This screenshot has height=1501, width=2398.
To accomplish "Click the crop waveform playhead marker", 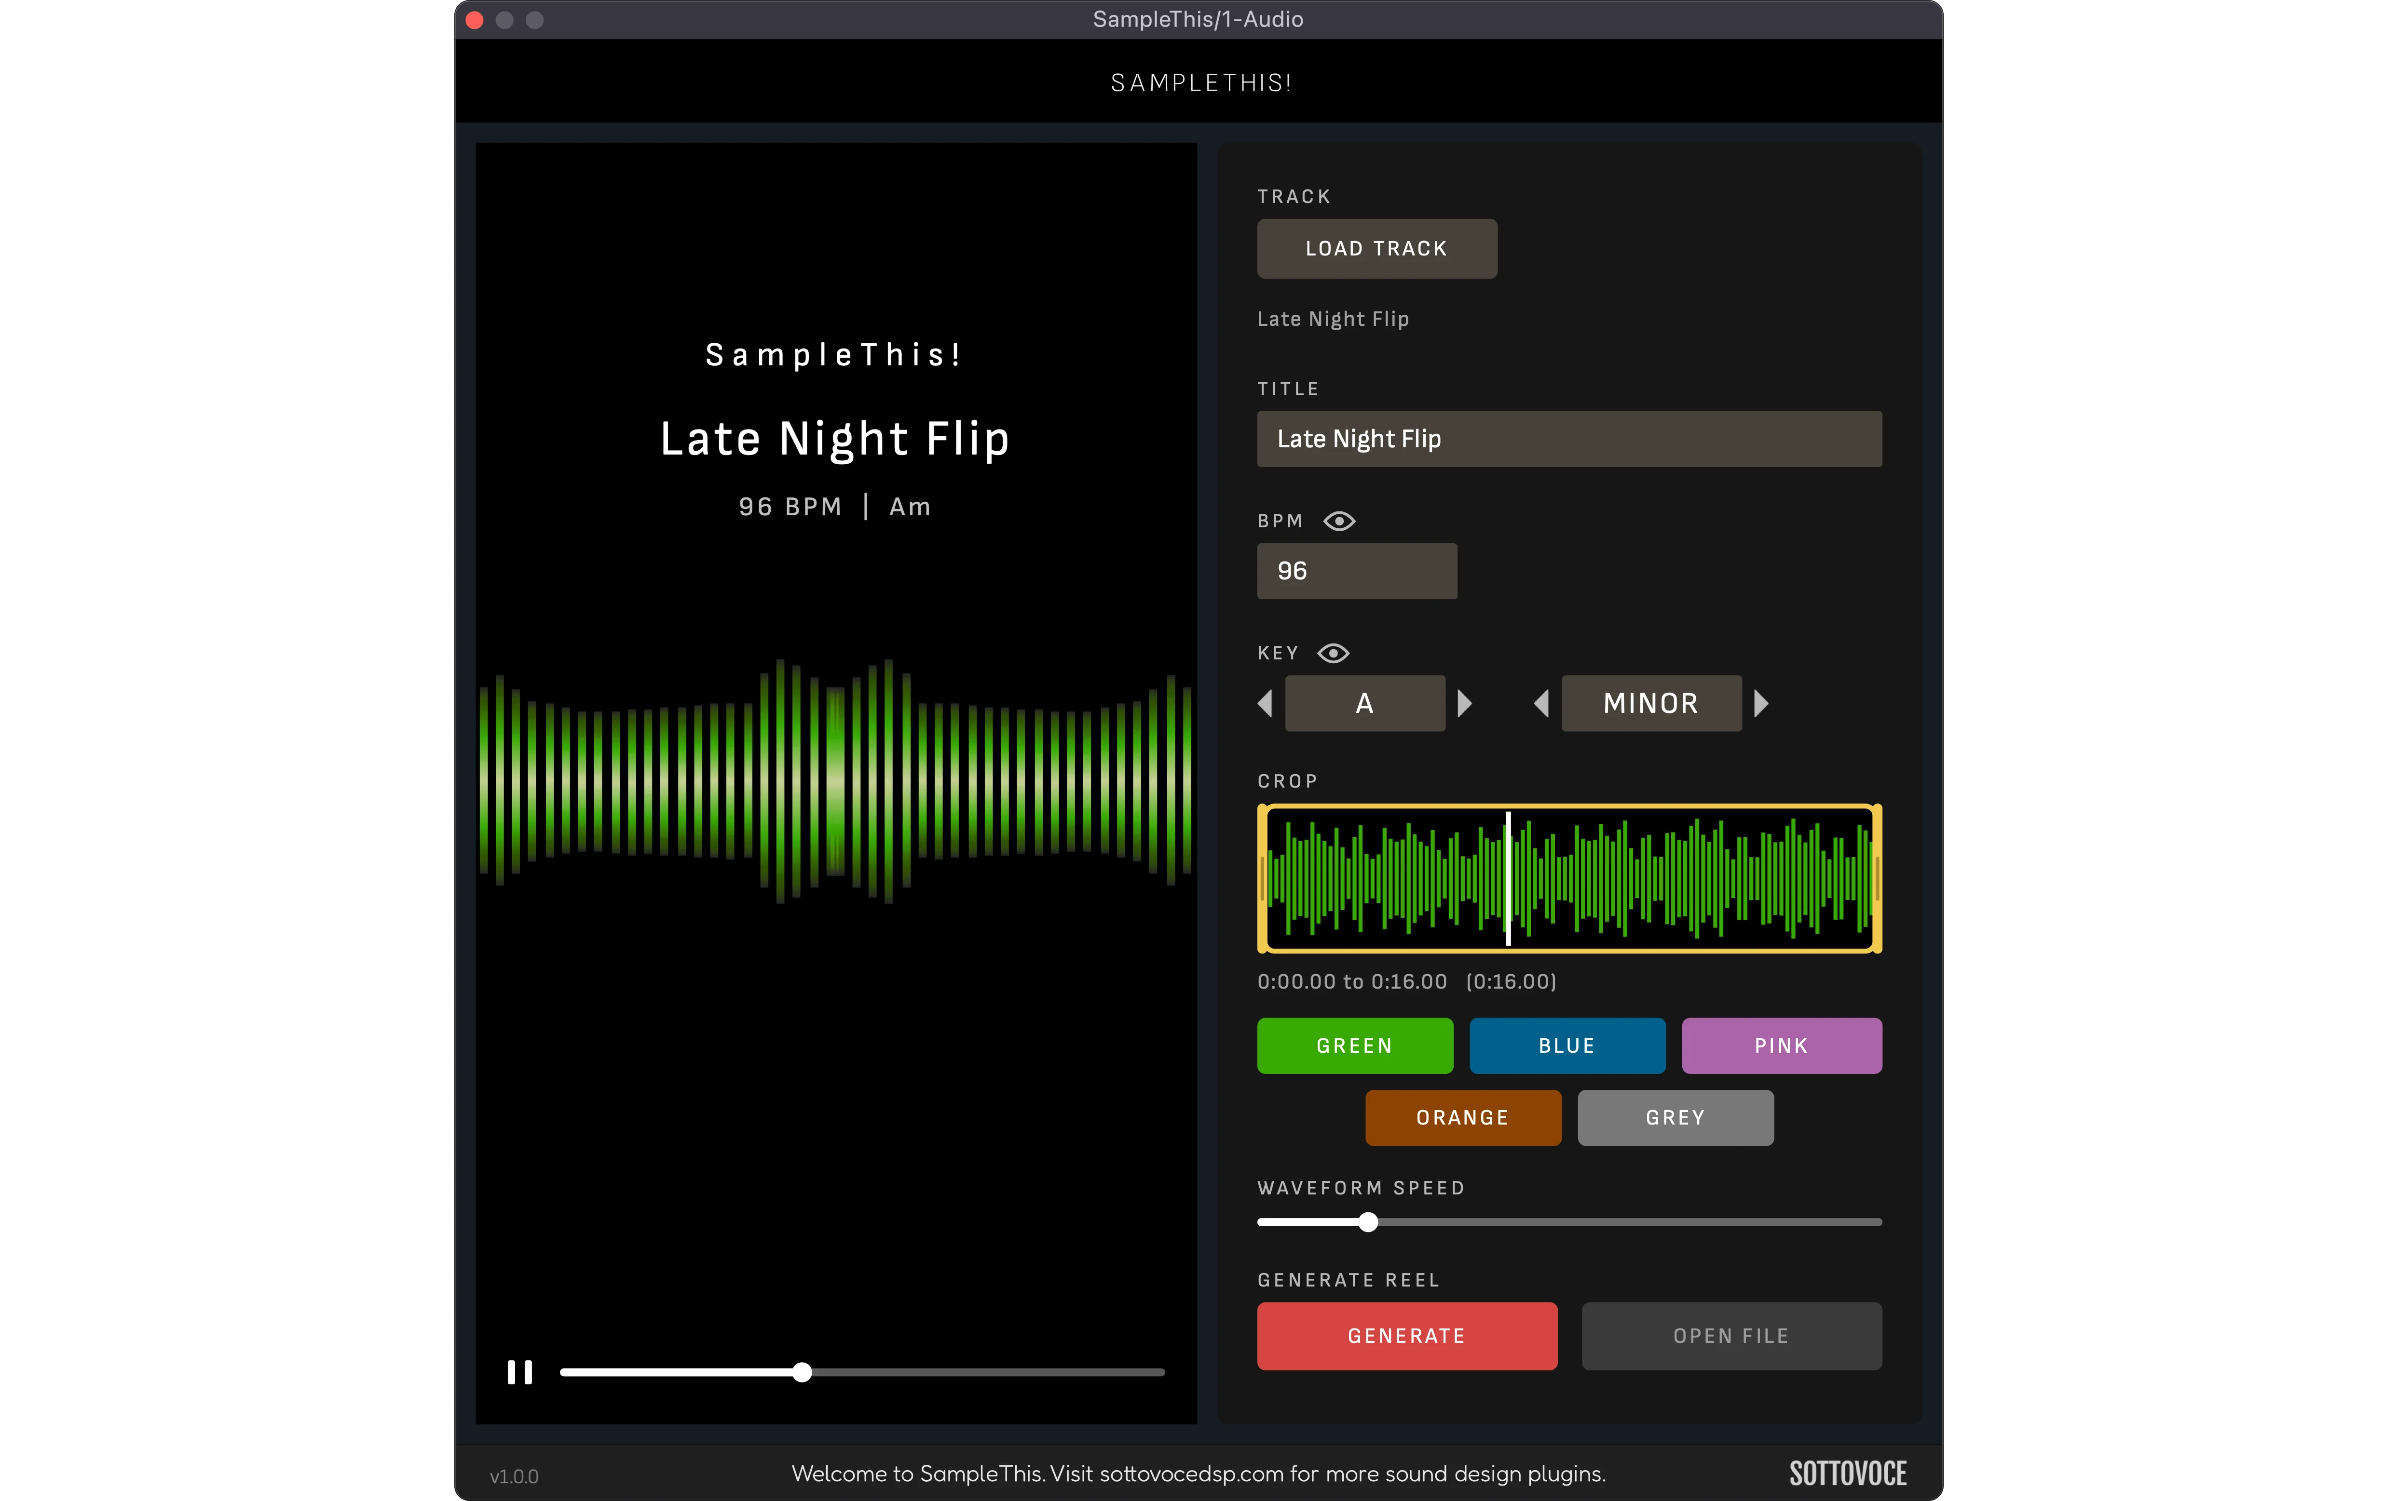I will click(x=1508, y=879).
